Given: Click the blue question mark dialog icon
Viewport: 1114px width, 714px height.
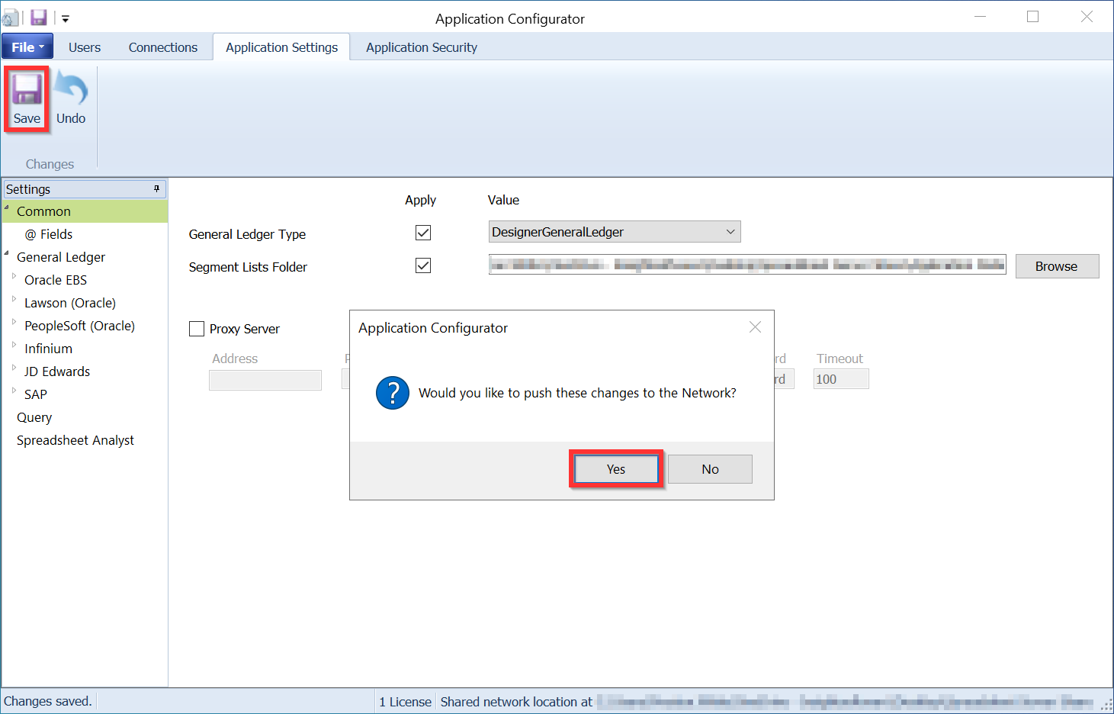Looking at the screenshot, I should pos(393,393).
